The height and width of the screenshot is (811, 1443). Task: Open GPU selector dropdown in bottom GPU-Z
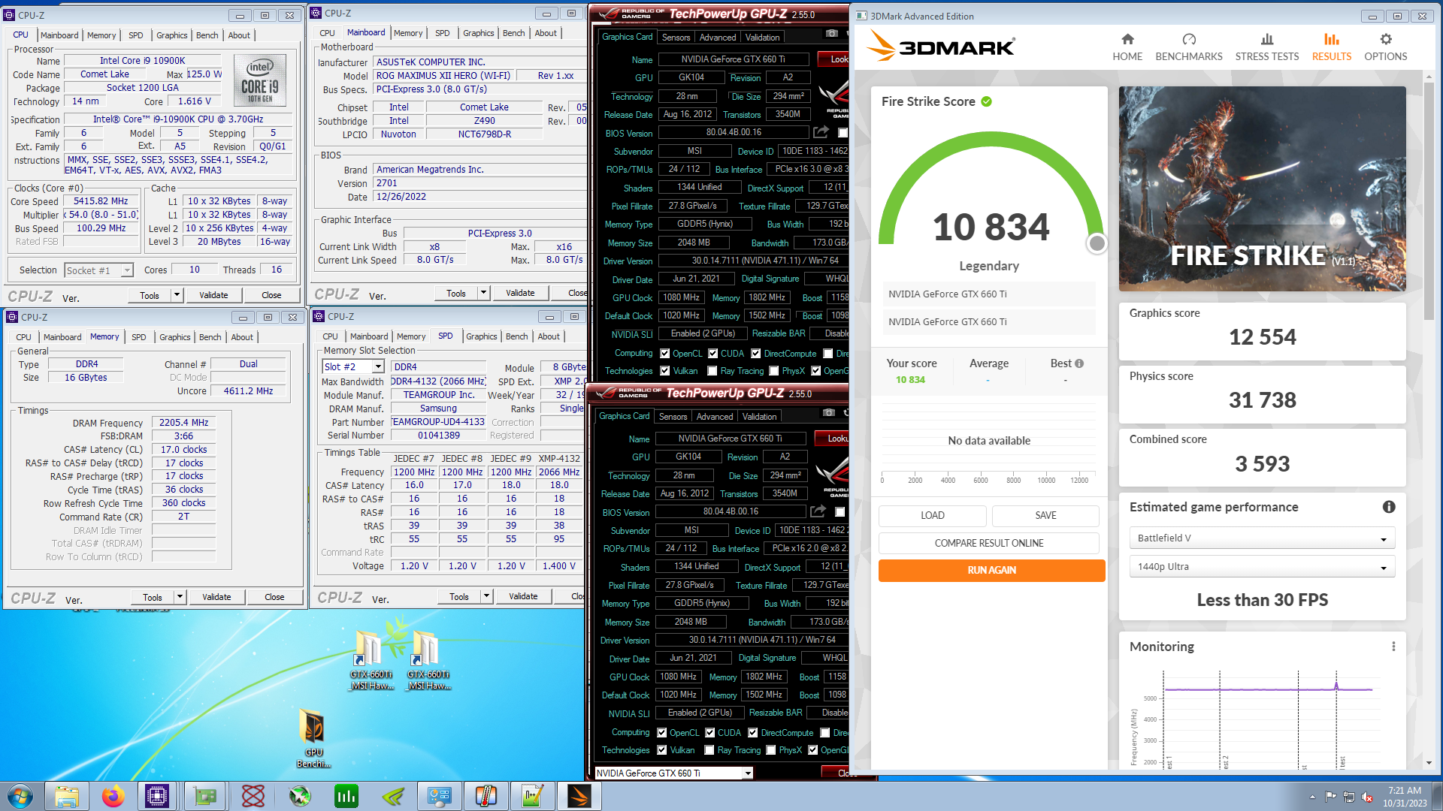673,773
